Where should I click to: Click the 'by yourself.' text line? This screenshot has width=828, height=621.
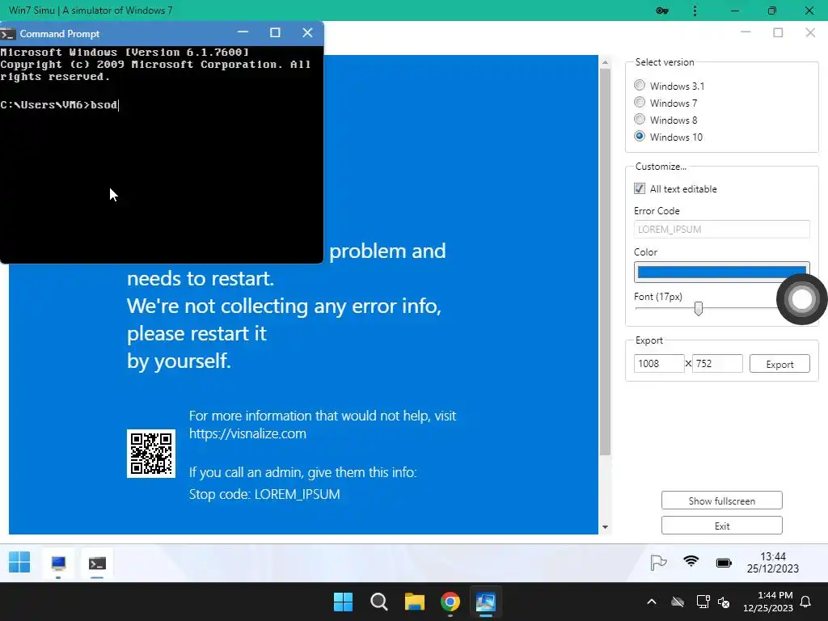click(x=179, y=361)
